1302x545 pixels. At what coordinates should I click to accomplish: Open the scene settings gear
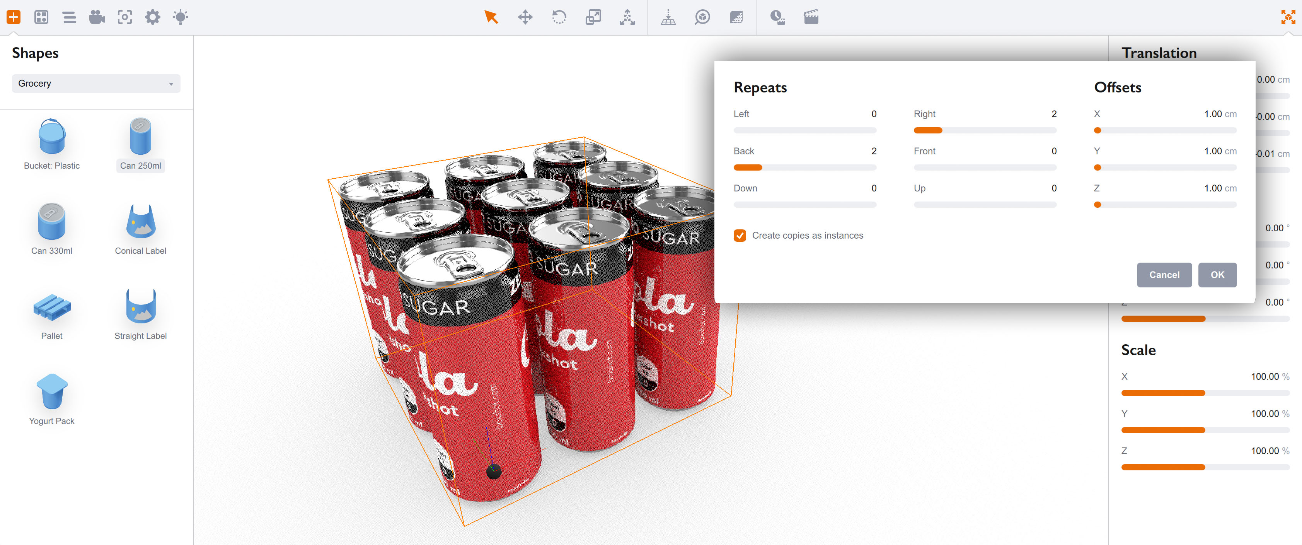(x=153, y=17)
